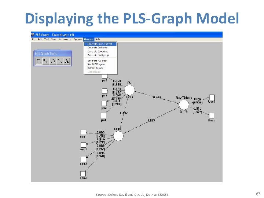This screenshot has width=264, height=198.
Task: Click the PLS Graph Tools palette title
Action: coord(46,54)
